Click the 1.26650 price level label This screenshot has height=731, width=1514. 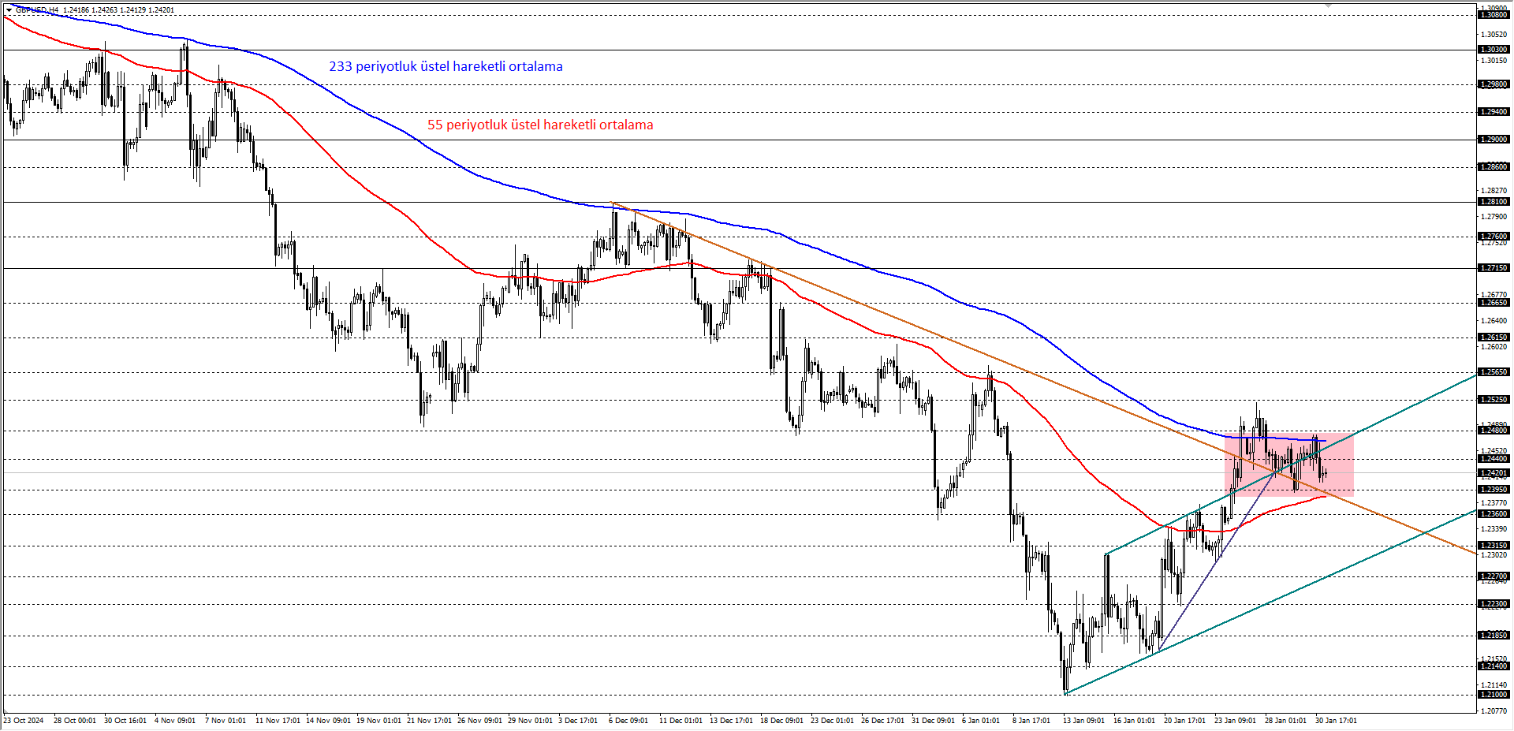tap(1493, 303)
